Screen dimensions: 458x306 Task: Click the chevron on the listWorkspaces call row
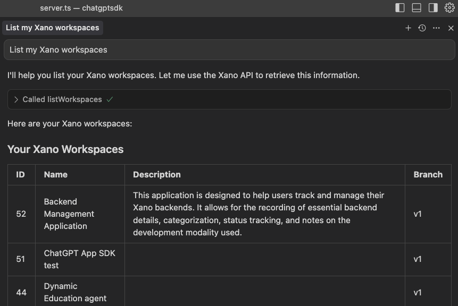[x=15, y=99]
